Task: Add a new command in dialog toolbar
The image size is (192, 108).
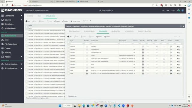Action: (69, 37)
